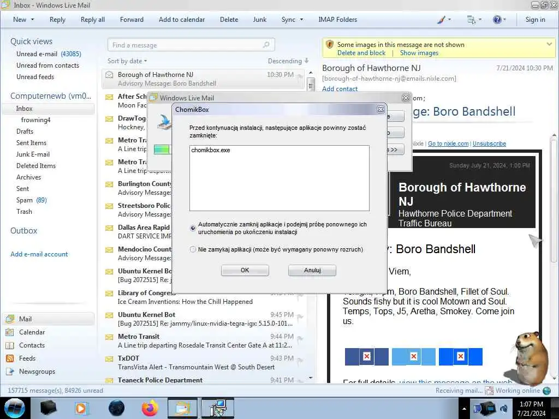Open the media player taskbar icon
Viewport: 559px width, 419px height.
tap(81, 408)
